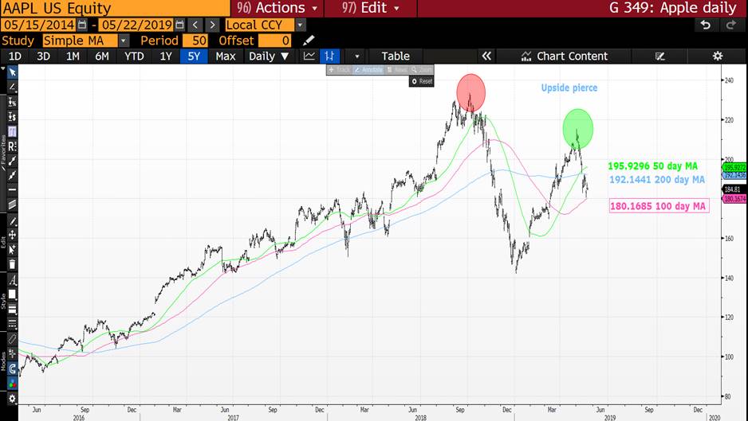The image size is (748, 421).
Task: Toggle Track in floating toolbar
Action: point(340,70)
